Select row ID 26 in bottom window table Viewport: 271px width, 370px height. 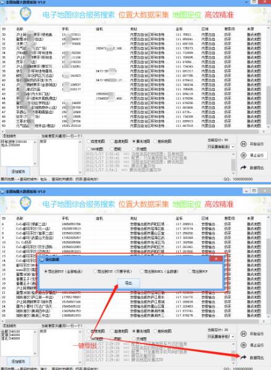(x=134, y=316)
